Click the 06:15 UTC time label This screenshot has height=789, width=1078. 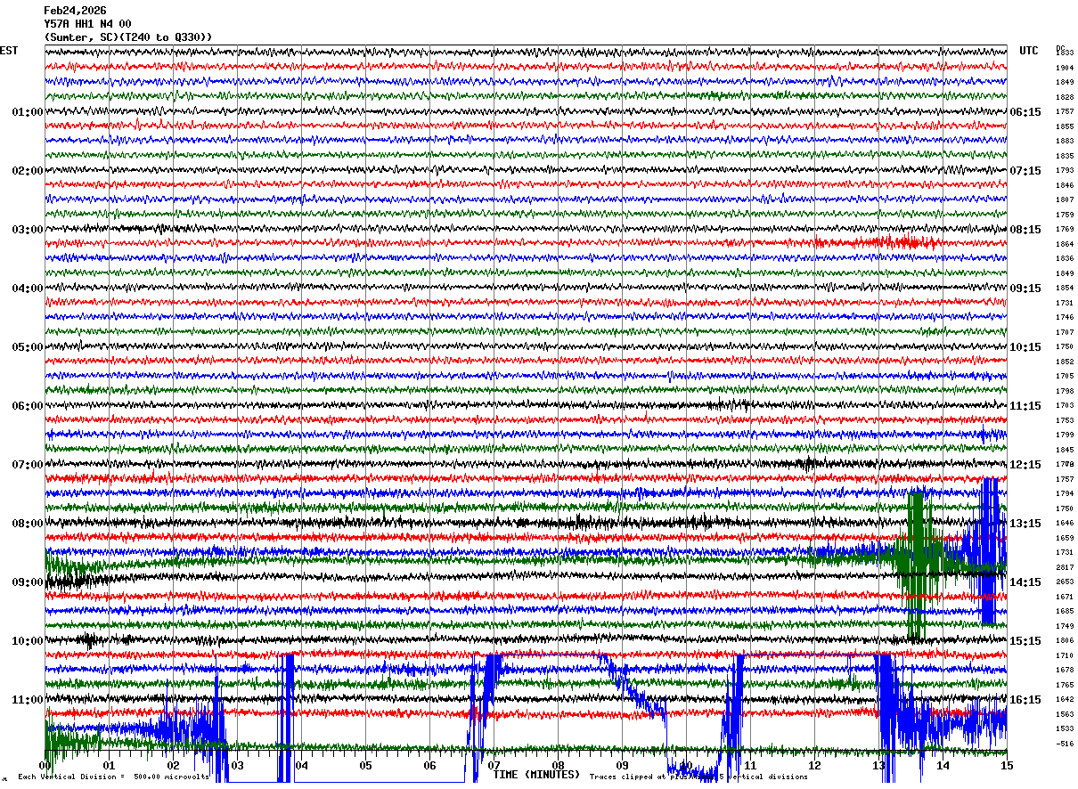pos(1026,112)
